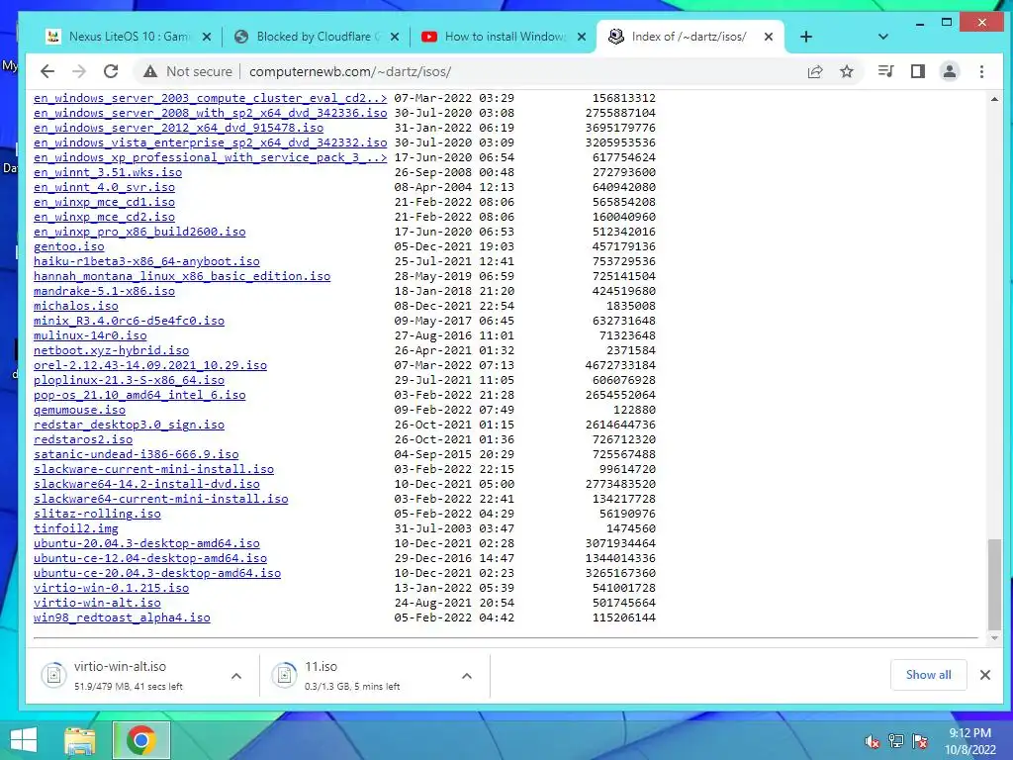Click the scrollbar down arrow
The height and width of the screenshot is (760, 1013).
click(994, 638)
